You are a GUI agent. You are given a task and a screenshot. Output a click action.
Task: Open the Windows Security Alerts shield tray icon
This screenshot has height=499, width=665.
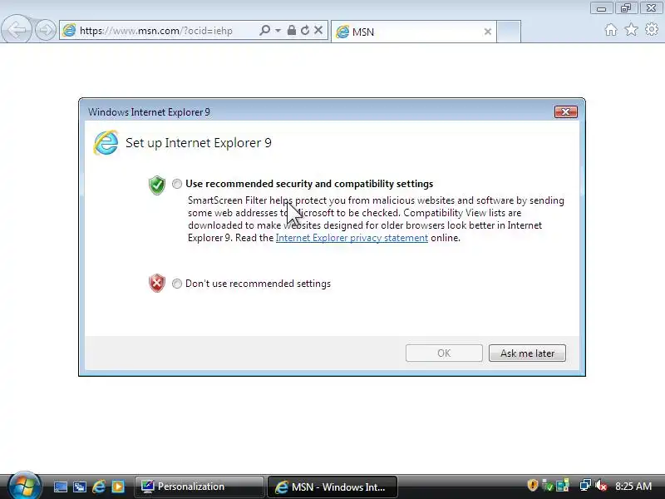(x=532, y=485)
